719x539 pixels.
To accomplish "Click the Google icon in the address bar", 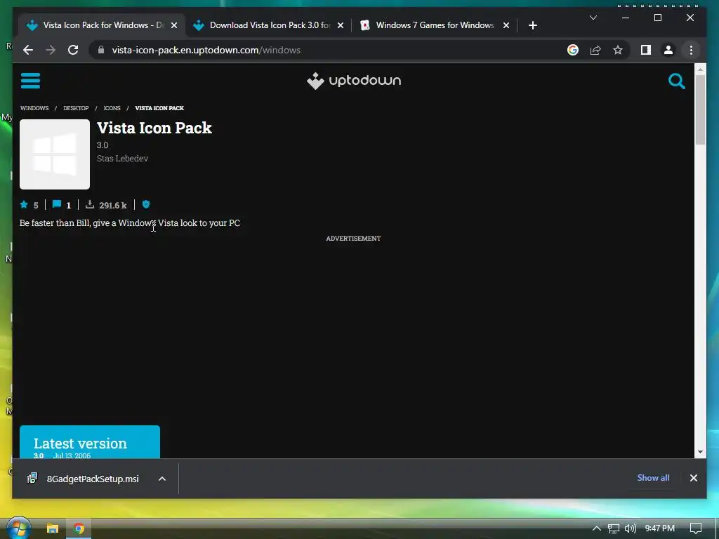I will point(573,50).
